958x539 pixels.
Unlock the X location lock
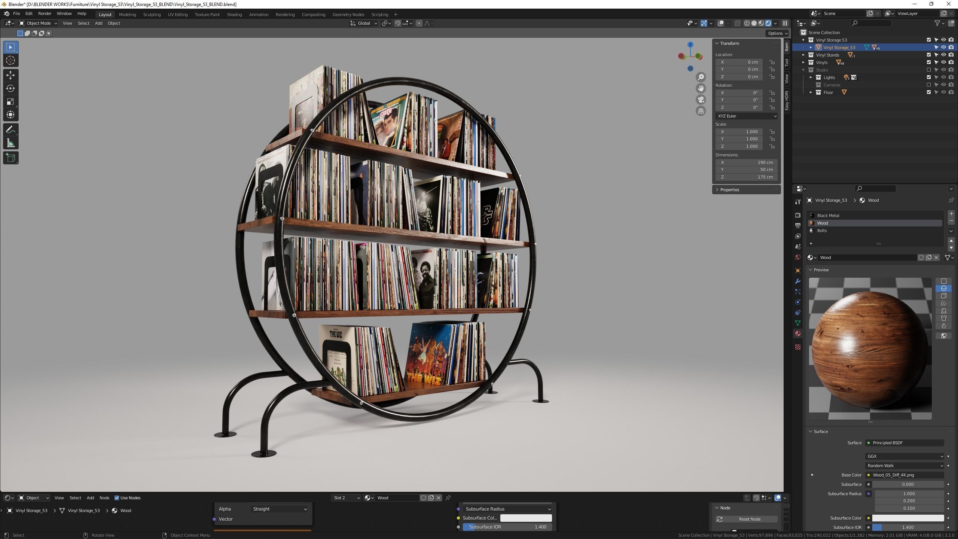pyautogui.click(x=772, y=62)
